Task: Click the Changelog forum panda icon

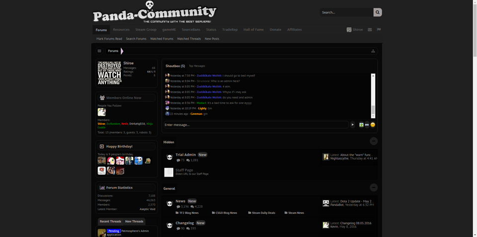Action: click(x=169, y=226)
